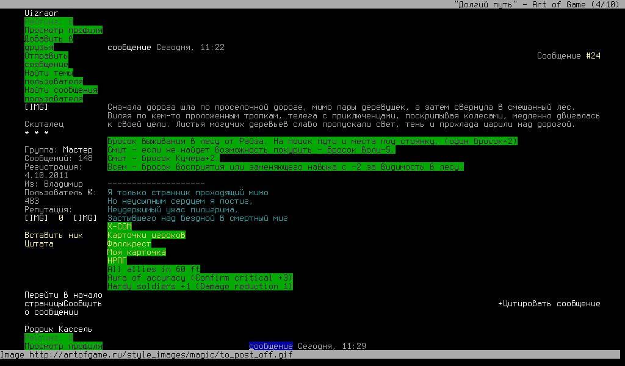Viewport: 625px width, 366px height.
Task: Open the 'Карточки игроков' link
Action: [x=146, y=235]
